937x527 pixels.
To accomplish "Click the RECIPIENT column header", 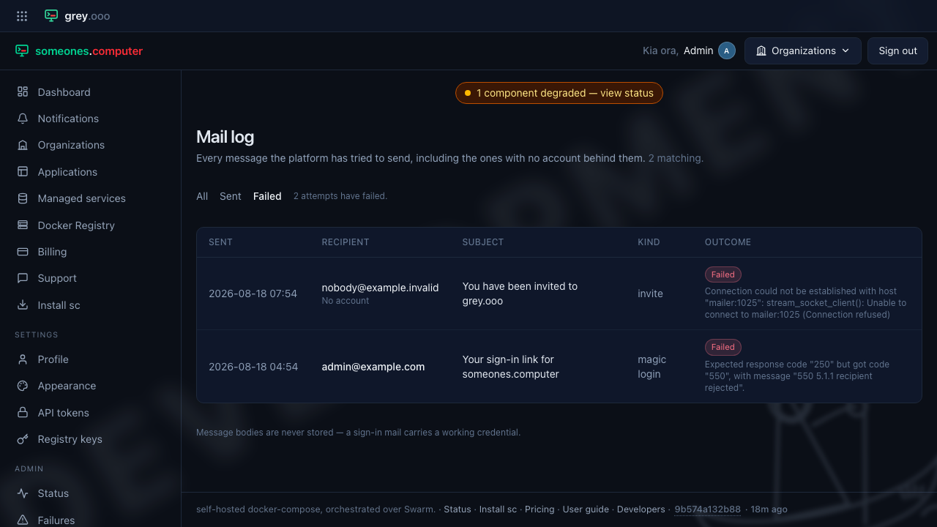I will click(x=346, y=242).
